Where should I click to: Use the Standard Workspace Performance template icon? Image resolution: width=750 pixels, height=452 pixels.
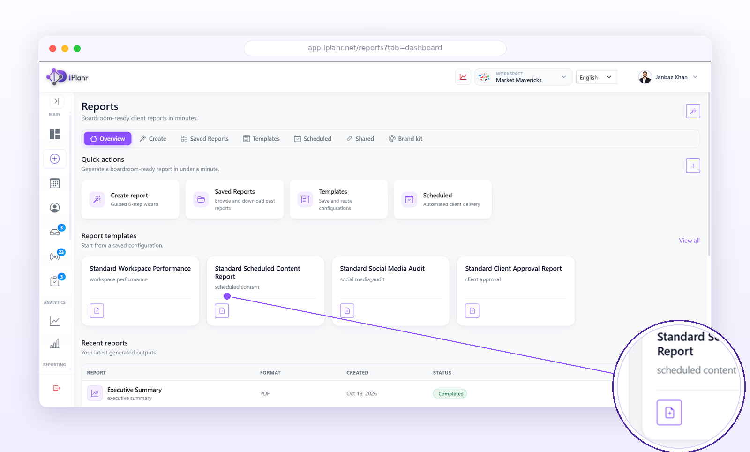(x=97, y=310)
